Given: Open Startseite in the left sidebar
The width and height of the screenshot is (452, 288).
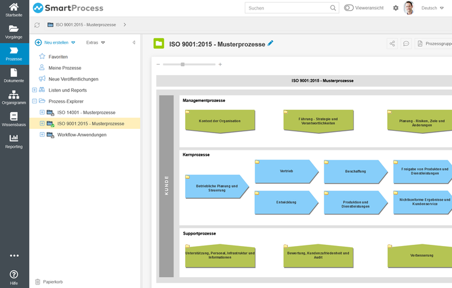Looking at the screenshot, I should click(x=14, y=10).
